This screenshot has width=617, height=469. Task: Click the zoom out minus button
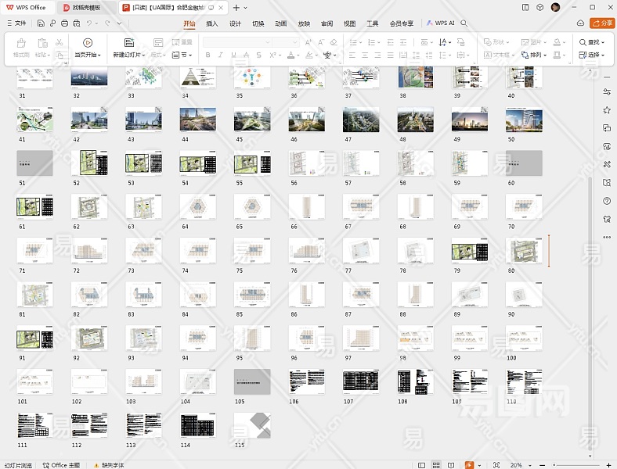pyautogui.click(x=540, y=464)
